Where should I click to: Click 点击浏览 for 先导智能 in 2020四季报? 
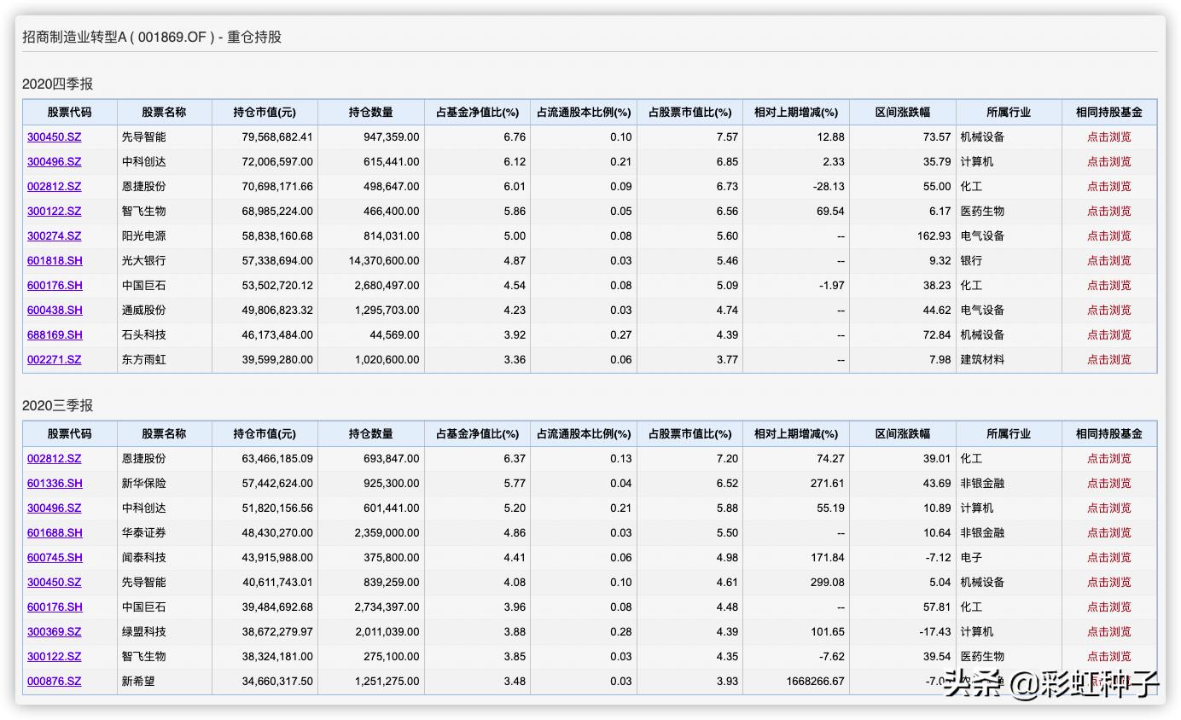1108,136
